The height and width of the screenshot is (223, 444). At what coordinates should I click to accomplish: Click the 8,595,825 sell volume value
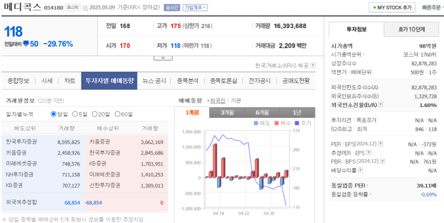(x=69, y=142)
